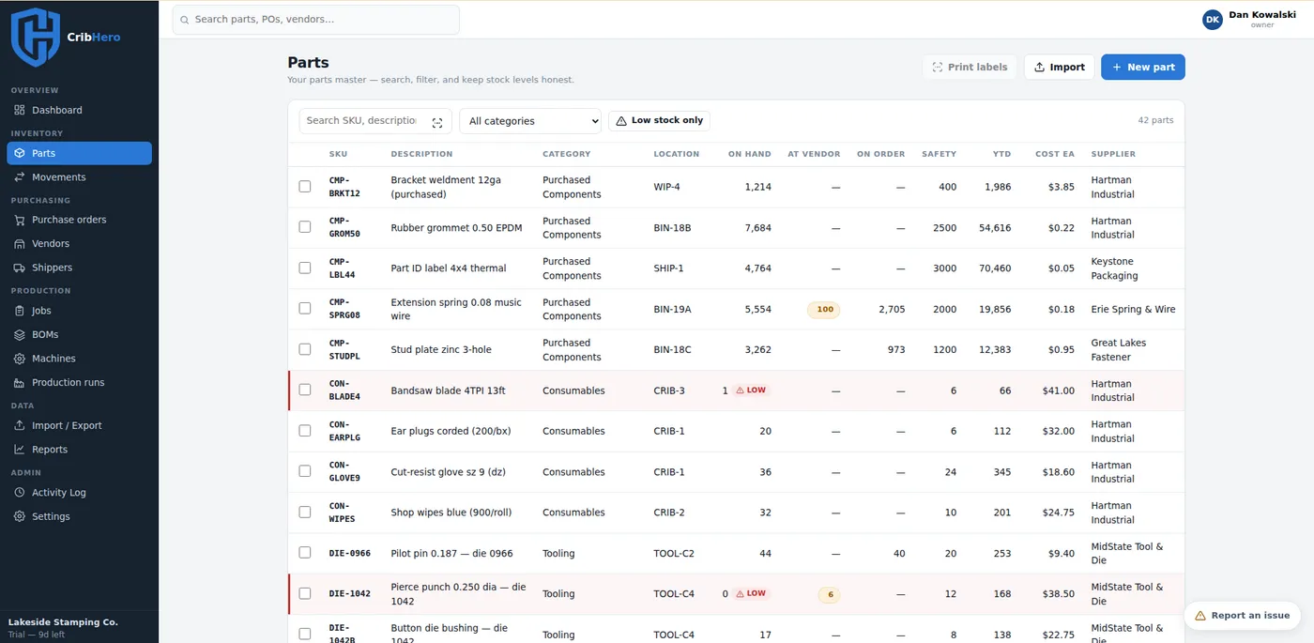Viewport: 1314px width, 643px height.
Task: Go to the Vendors page
Action: click(x=79, y=244)
